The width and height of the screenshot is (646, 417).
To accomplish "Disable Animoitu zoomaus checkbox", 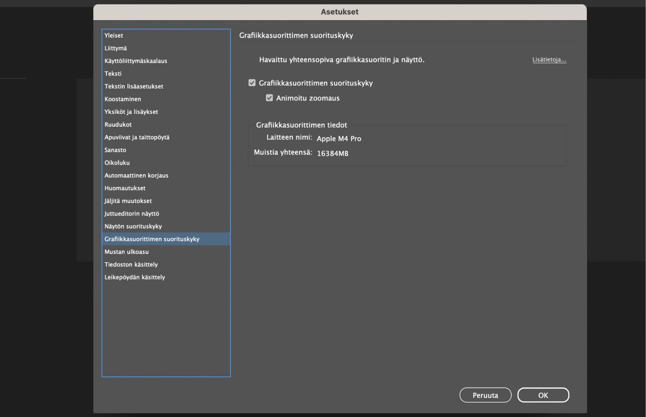I will (x=269, y=98).
